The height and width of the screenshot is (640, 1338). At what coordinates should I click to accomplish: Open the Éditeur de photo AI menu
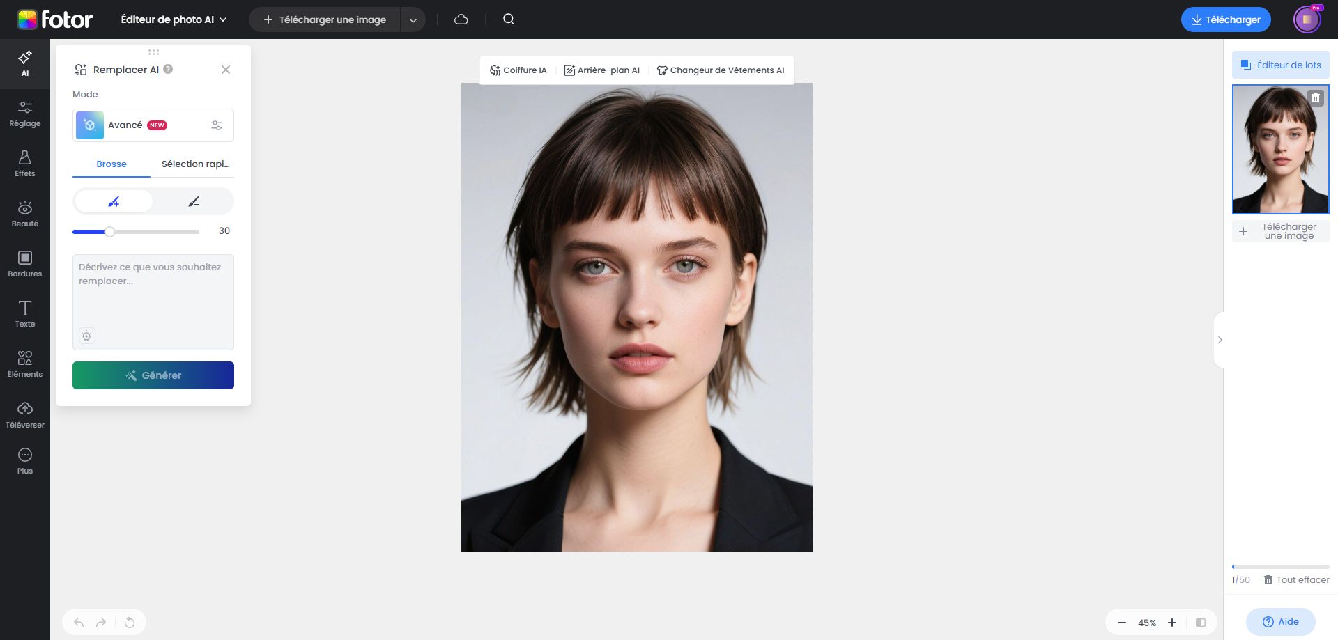172,19
